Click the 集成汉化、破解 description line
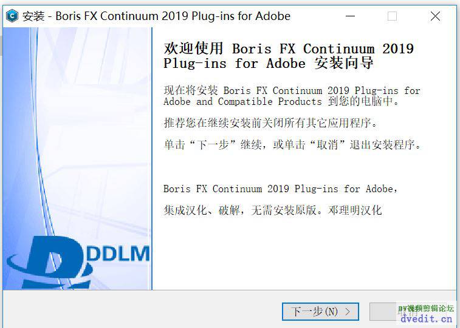 [272, 210]
